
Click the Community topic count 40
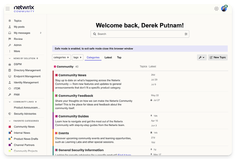coord(77,67)
